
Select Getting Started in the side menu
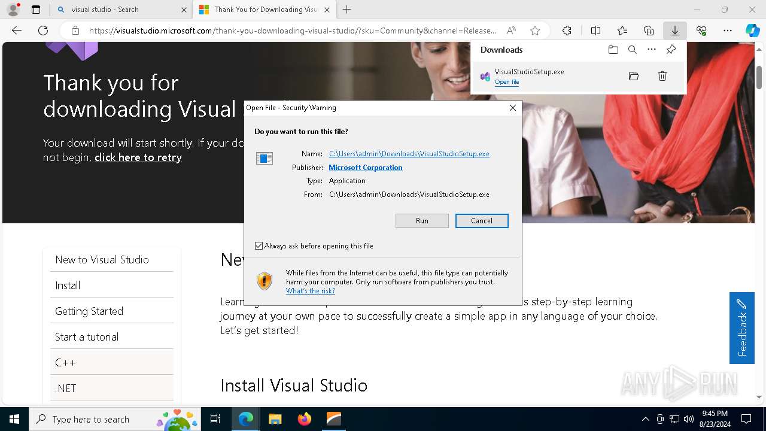pos(112,311)
